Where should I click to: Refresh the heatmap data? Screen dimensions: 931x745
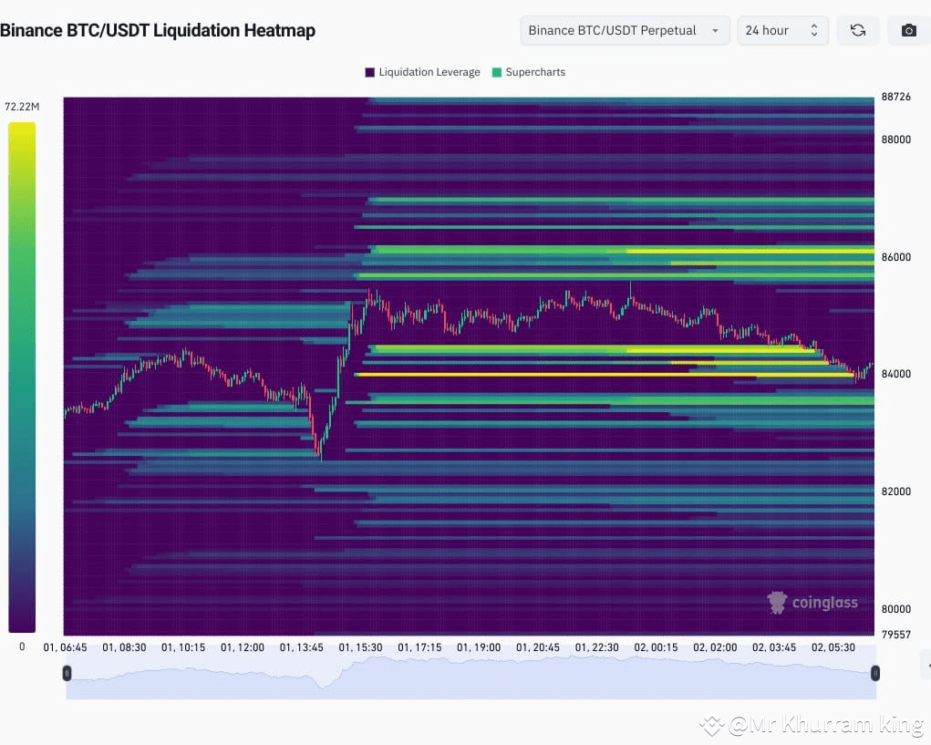tap(857, 30)
